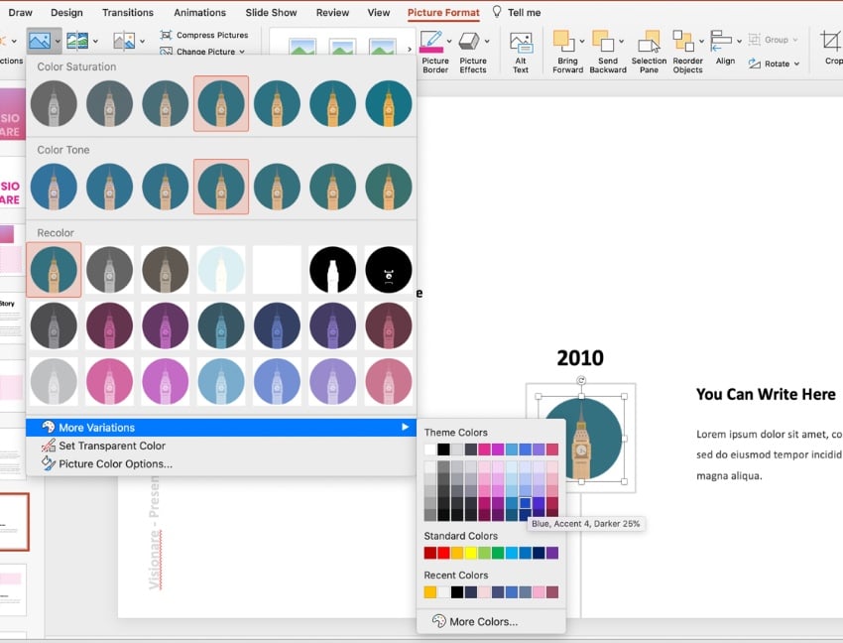Select the most saturated Color Saturation thumbnail
The height and width of the screenshot is (643, 843).
(388, 103)
